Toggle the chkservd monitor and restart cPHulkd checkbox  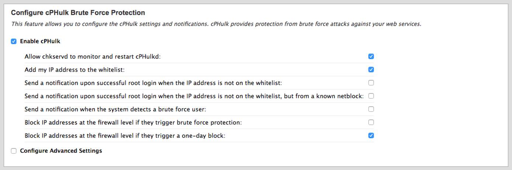pyautogui.click(x=371, y=56)
